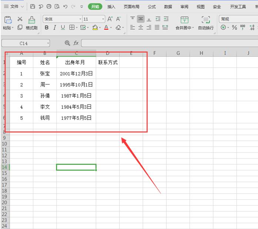Click cell with 1995年10月1日
258x229 pixels.
point(76,84)
